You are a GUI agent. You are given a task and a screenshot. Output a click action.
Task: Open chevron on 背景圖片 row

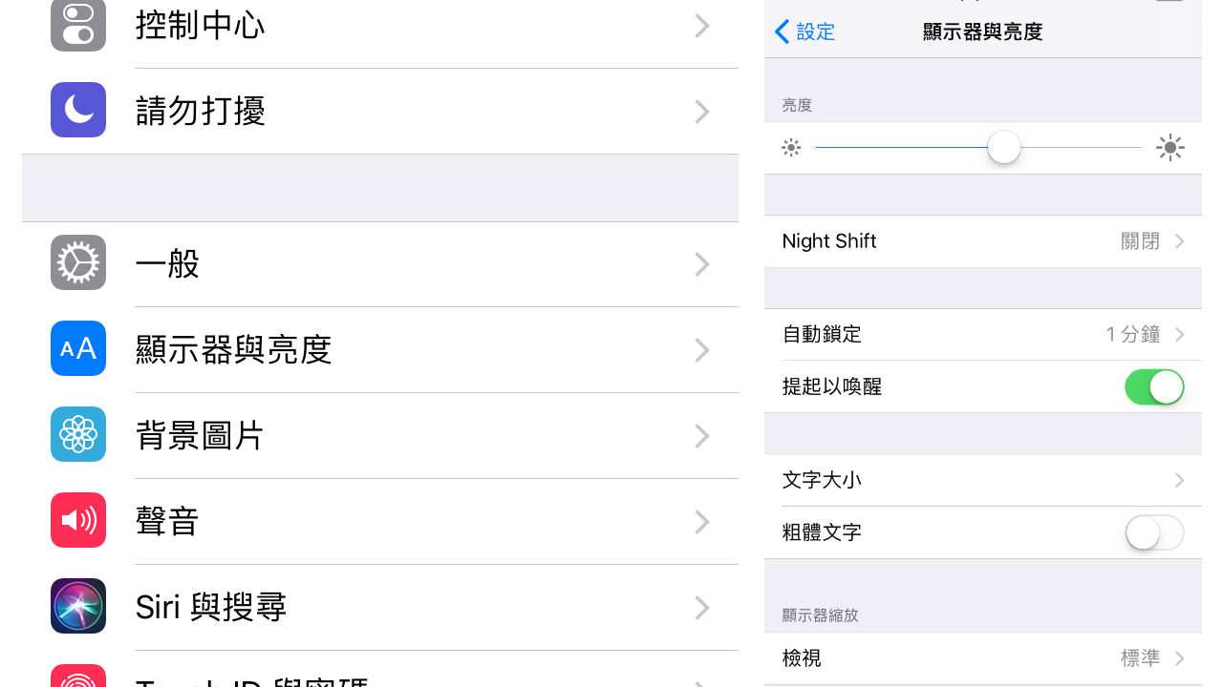click(x=702, y=436)
